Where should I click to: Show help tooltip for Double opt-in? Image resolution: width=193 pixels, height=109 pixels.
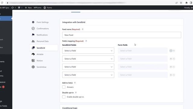pyautogui.click(x=76, y=93)
